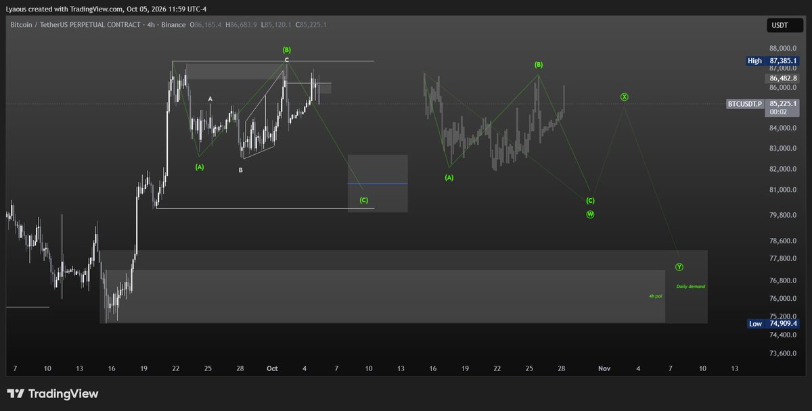Click the 82,000.0 price axis level
The image size is (812, 411).
[783, 170]
